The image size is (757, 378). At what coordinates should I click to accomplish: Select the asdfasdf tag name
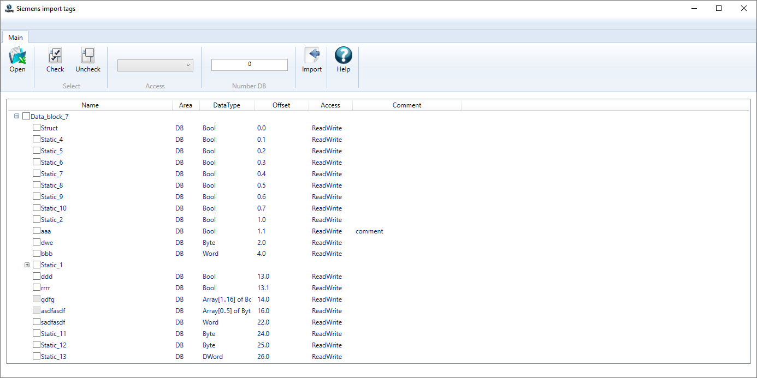pyautogui.click(x=53, y=311)
